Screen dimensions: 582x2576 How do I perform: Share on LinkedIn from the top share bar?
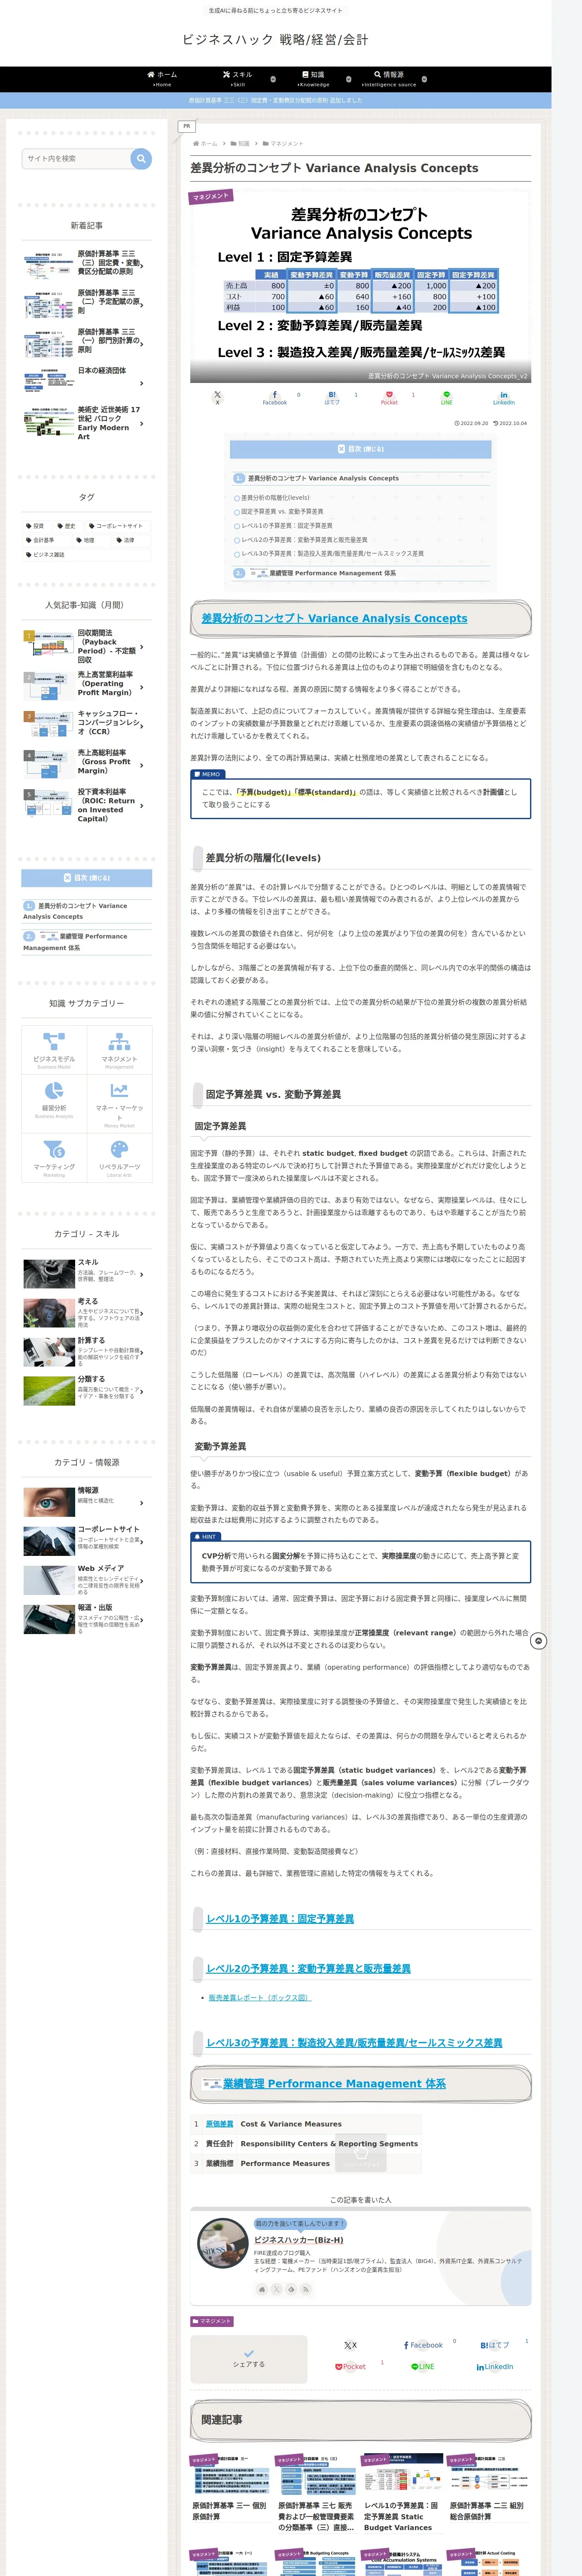(x=503, y=397)
